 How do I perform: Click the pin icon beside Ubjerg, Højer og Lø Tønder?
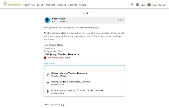(x=48, y=92)
